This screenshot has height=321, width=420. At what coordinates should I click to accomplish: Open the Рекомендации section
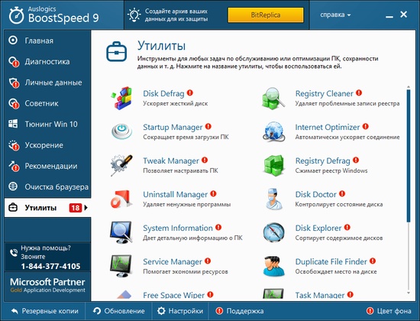point(47,166)
